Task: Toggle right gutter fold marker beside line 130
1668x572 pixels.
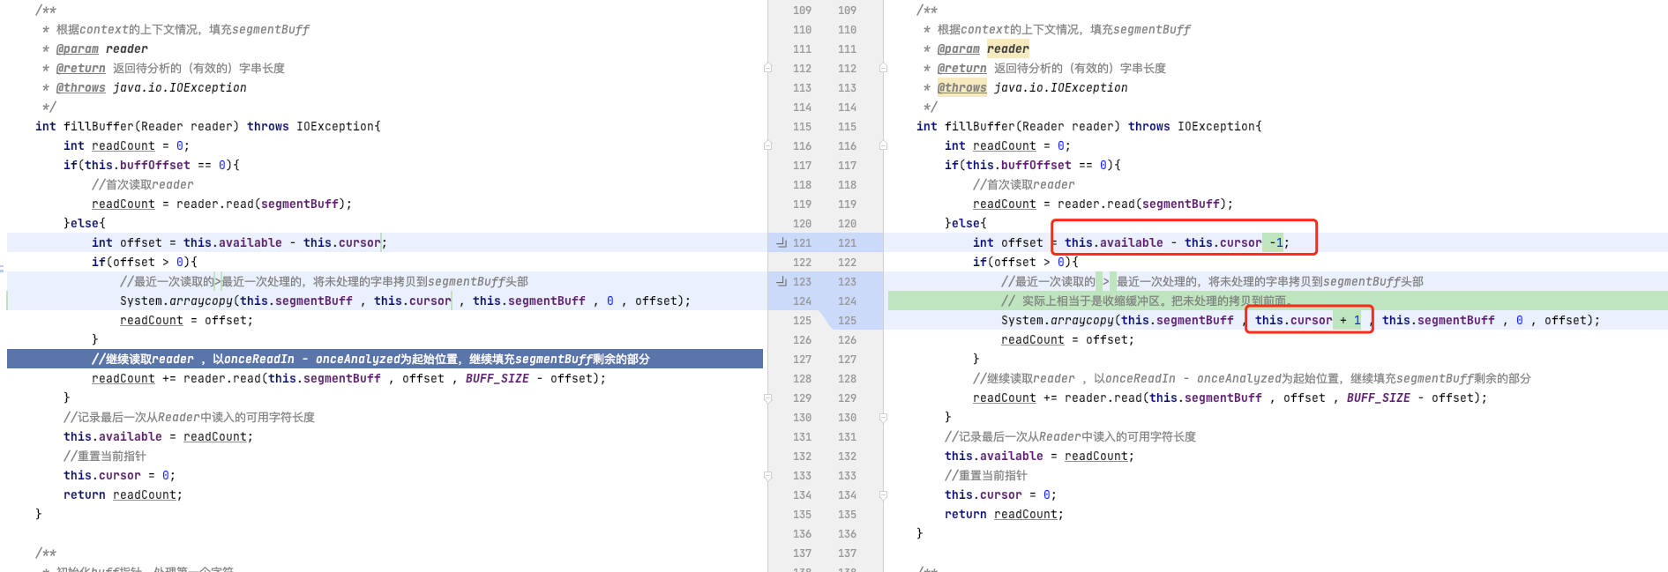Action: 883,417
